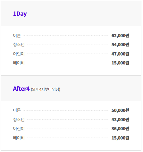The width and height of the screenshot is (143, 152).
Task: Select the After4 어른 label
Action: 17,110
